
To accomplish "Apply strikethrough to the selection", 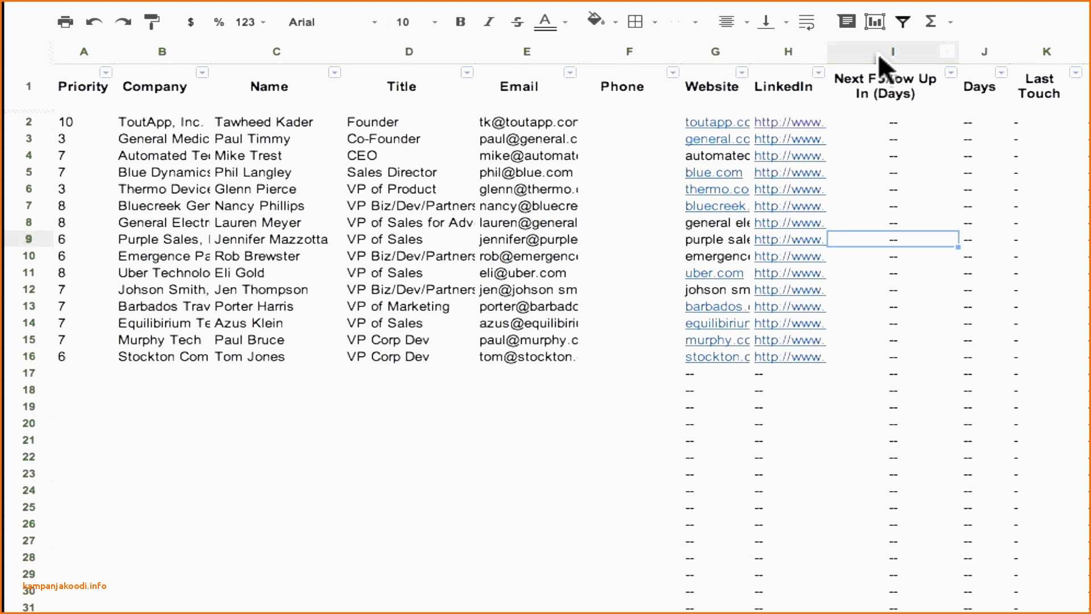I will [x=517, y=22].
